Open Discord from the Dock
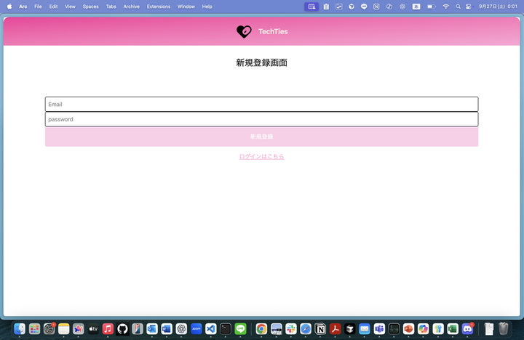This screenshot has width=524, height=340. (467, 329)
